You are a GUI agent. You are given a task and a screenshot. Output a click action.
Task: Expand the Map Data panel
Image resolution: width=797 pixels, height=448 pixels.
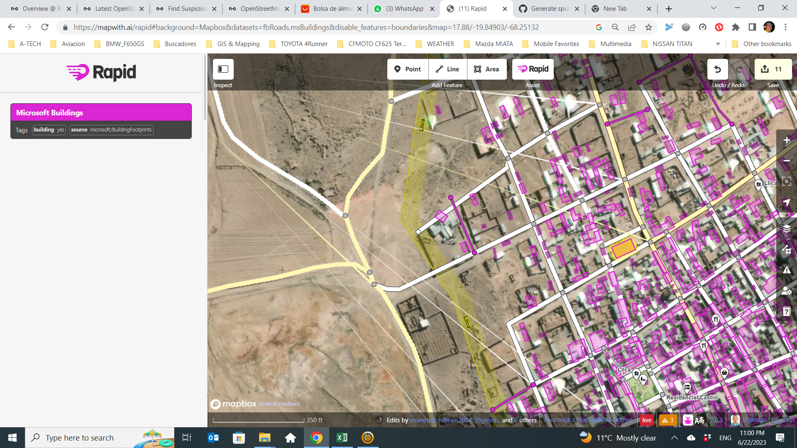coord(786,249)
